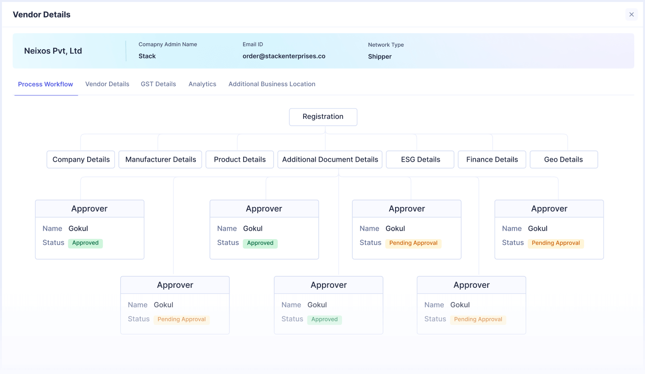Select the Analytics tab
Image resolution: width=645 pixels, height=374 pixels.
[x=202, y=84]
